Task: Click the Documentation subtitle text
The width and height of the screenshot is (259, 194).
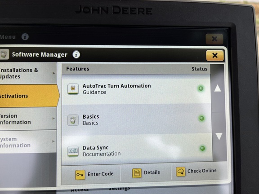Action: [102, 154]
